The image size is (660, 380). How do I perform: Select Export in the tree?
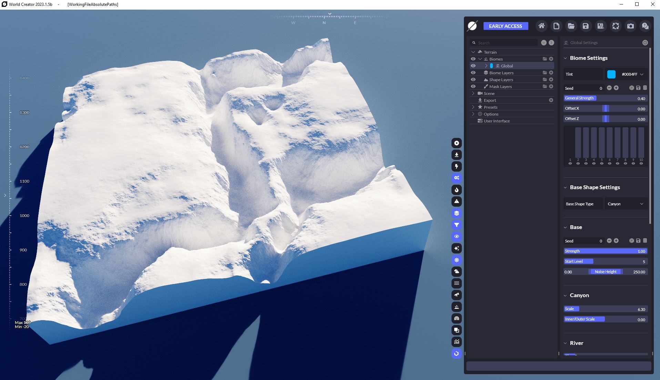point(490,100)
